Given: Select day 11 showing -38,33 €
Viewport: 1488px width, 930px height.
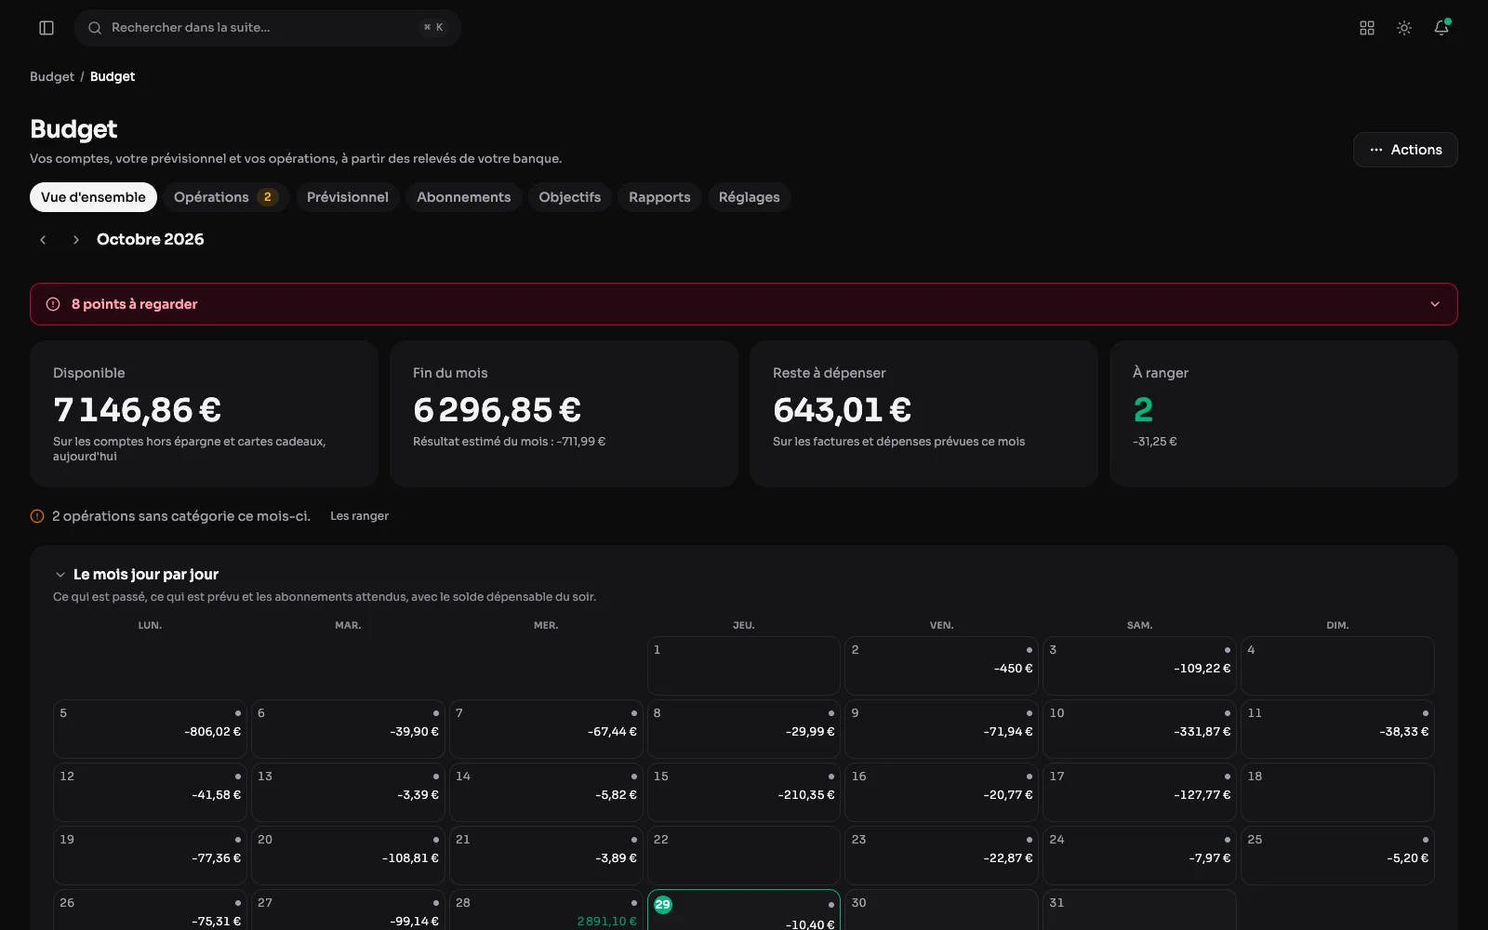Looking at the screenshot, I should (x=1337, y=729).
